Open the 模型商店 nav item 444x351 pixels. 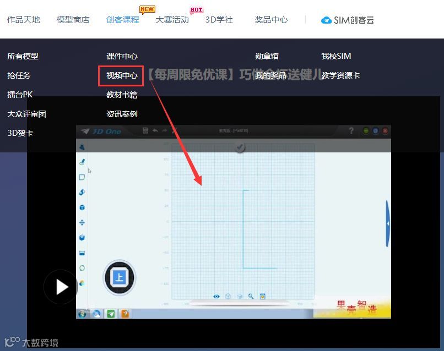point(73,20)
